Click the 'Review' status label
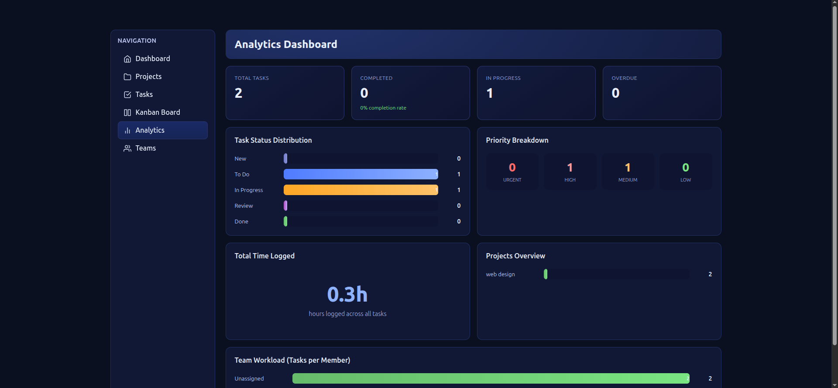Viewport: 838px width, 388px height. coord(244,206)
